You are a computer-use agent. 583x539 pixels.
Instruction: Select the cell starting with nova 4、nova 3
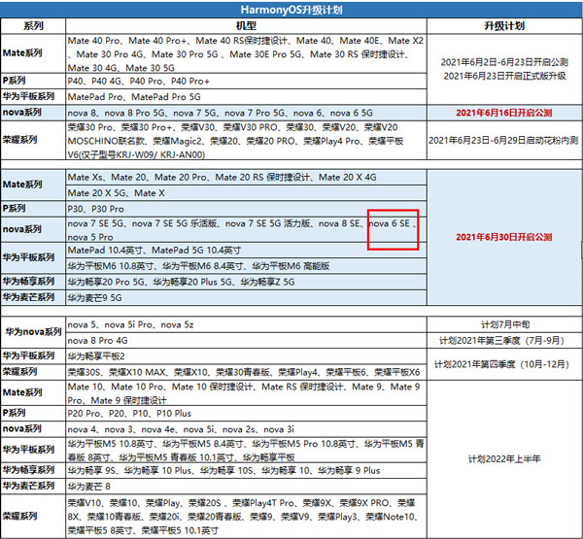[x=246, y=429]
